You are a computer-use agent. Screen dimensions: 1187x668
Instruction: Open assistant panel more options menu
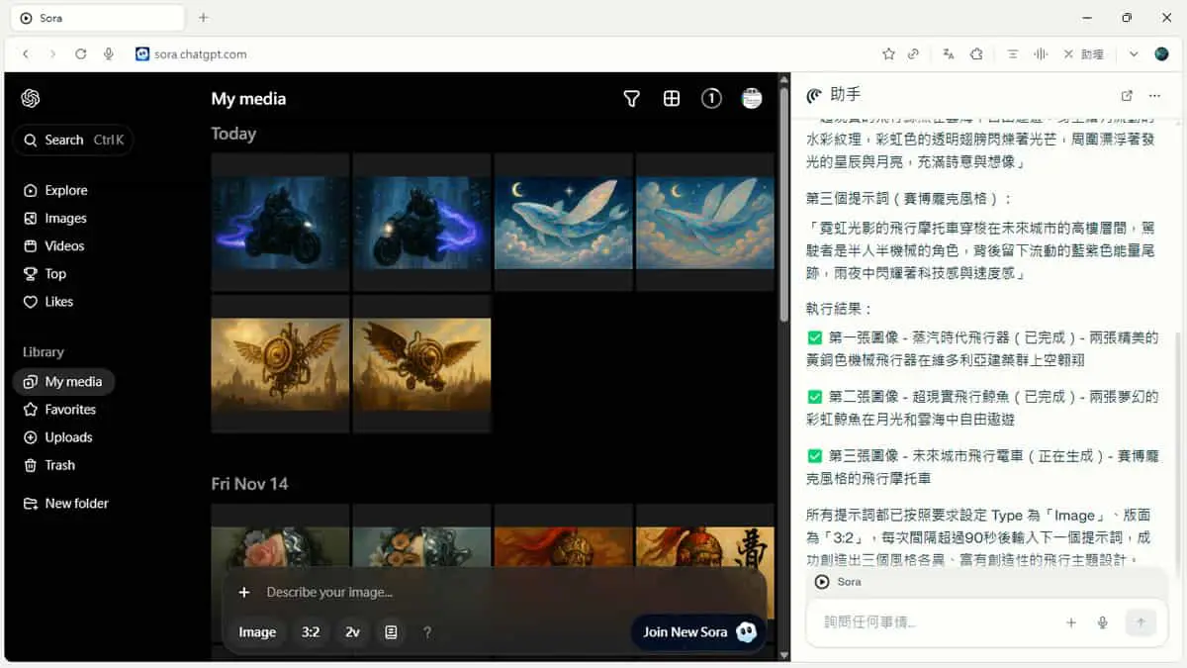coord(1154,96)
